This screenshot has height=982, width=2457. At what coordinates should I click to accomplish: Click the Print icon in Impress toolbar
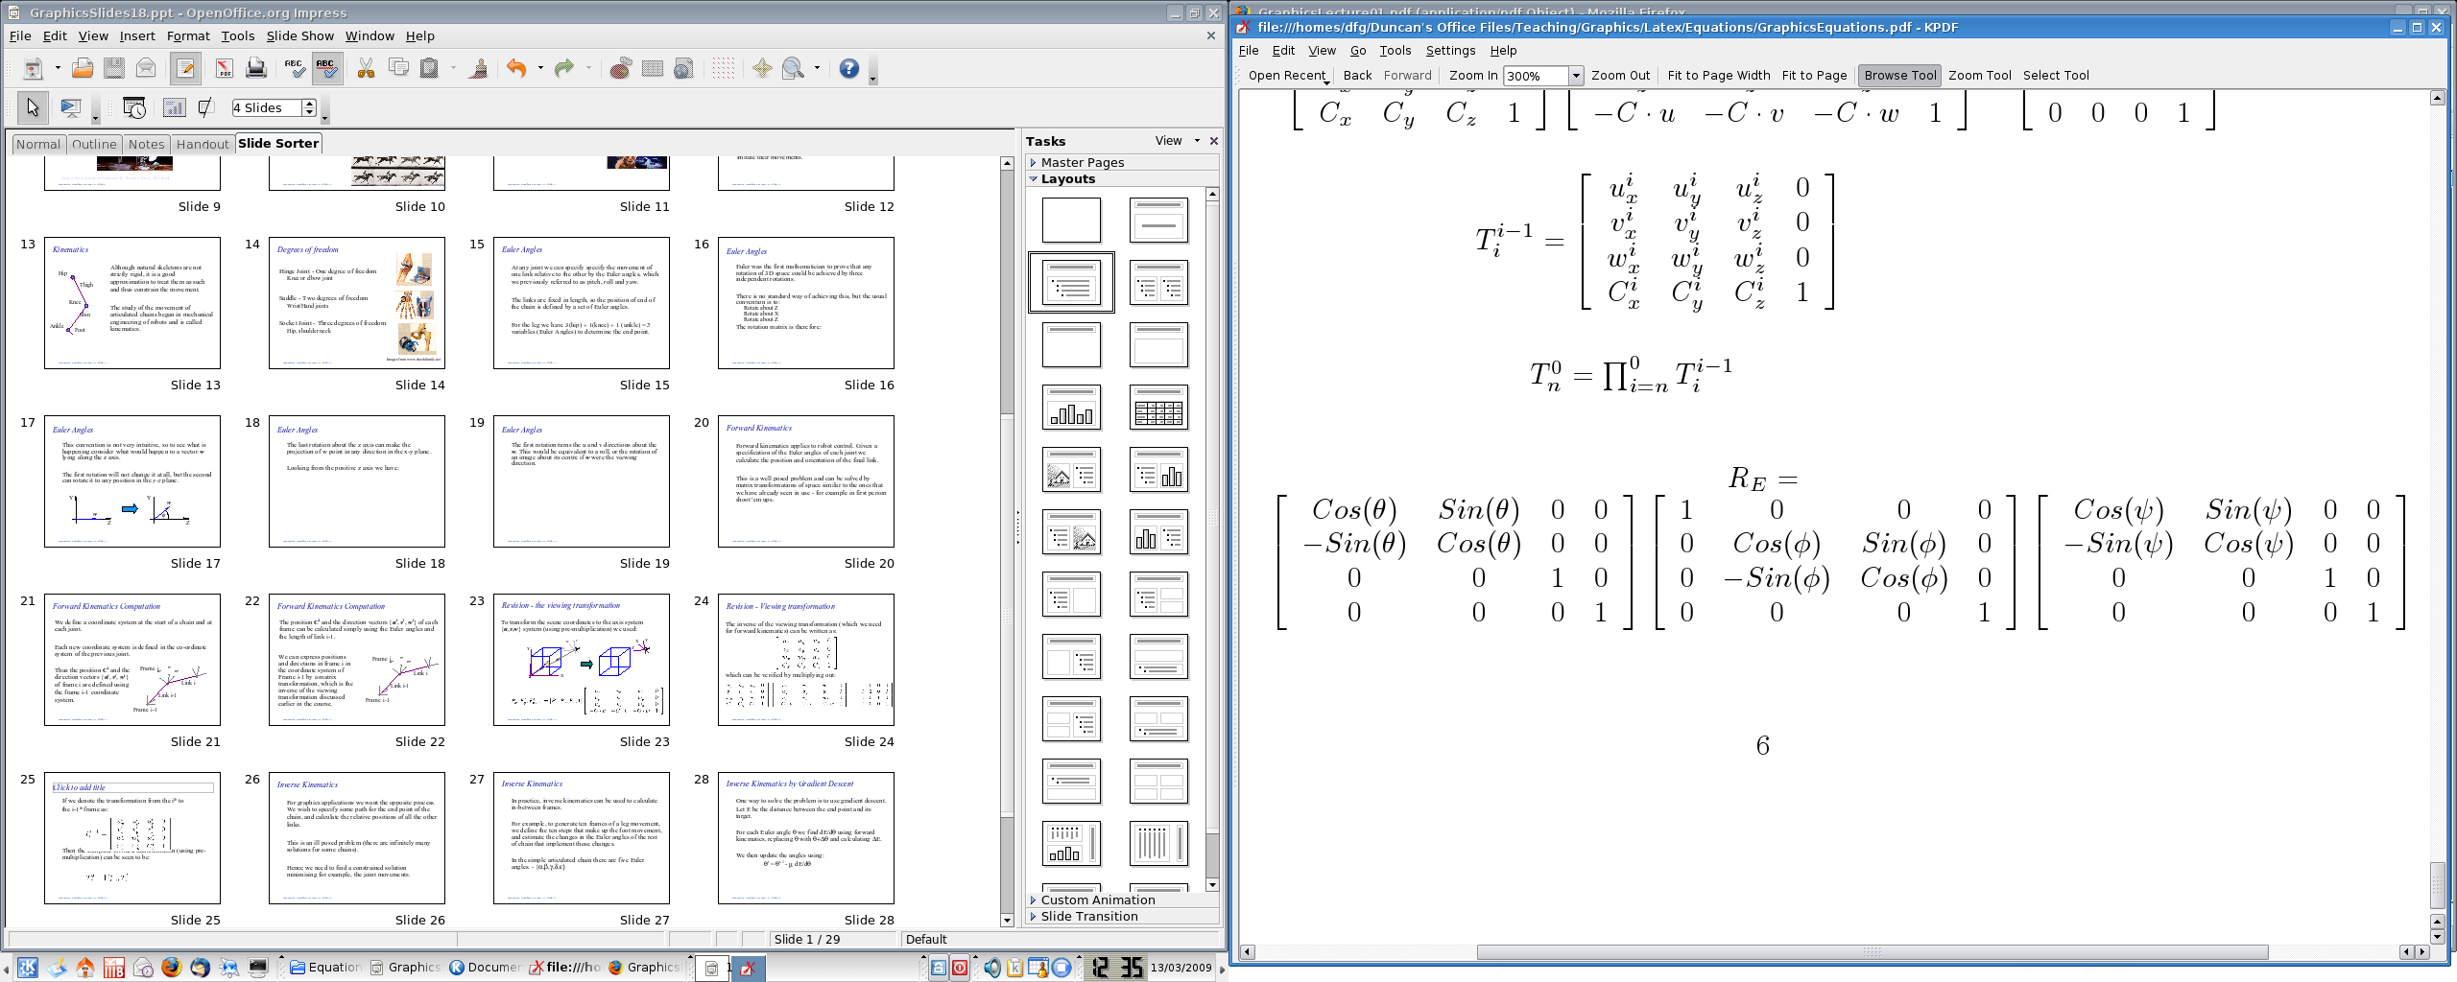255,68
